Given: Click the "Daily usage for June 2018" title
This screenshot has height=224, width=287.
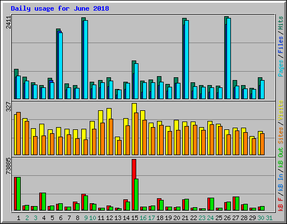Looking at the screenshot, I should click(60, 8).
